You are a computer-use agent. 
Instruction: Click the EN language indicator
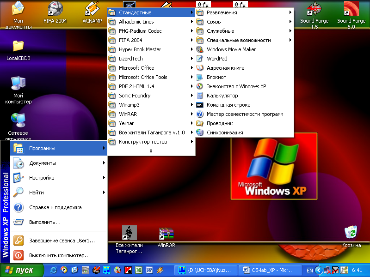(x=310, y=271)
